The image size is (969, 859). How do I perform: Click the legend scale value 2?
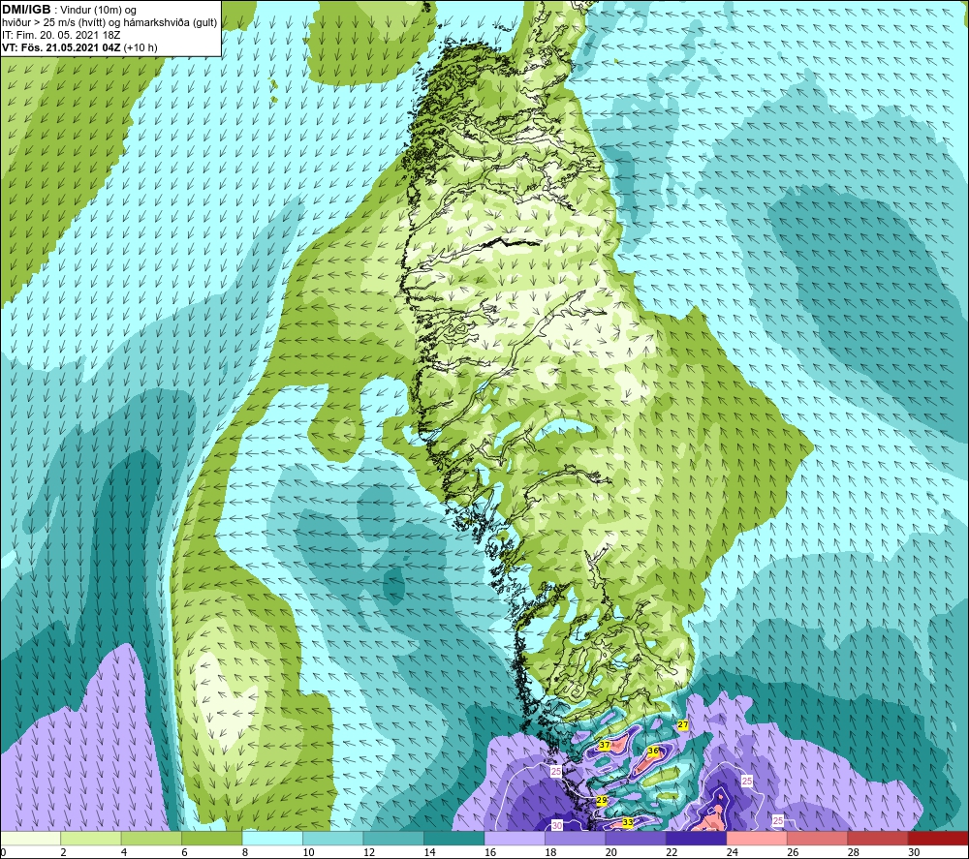[64, 852]
